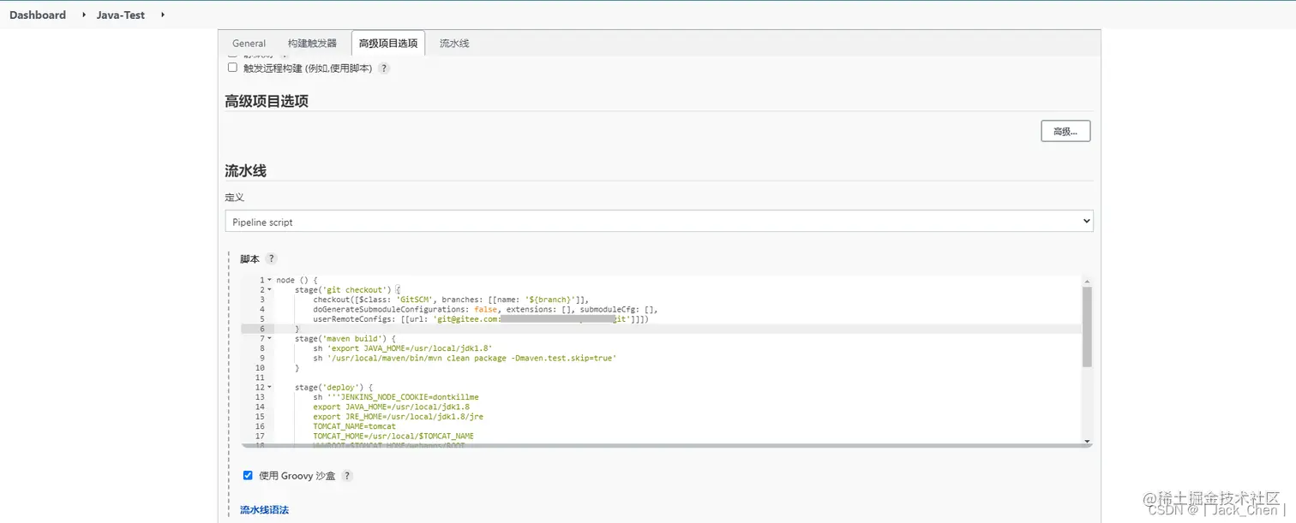Go to Dashboard breadcrumb link
1296x523 pixels.
click(x=38, y=15)
